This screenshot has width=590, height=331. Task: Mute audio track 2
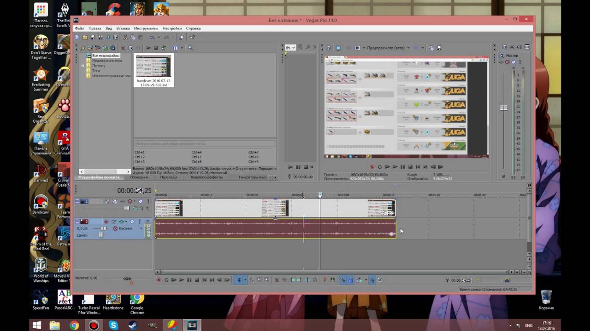tap(132, 222)
